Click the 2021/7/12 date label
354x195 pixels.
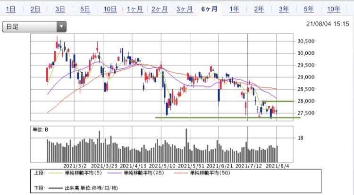(249, 166)
